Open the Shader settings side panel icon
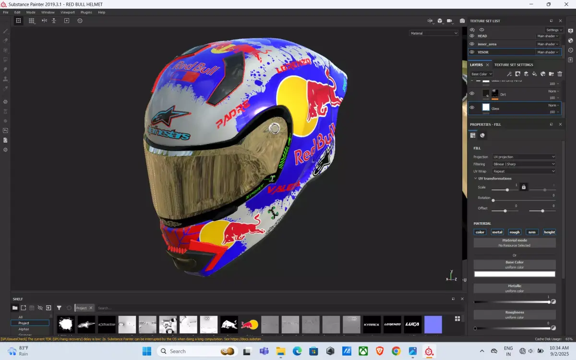The height and width of the screenshot is (360, 576). 570,40
